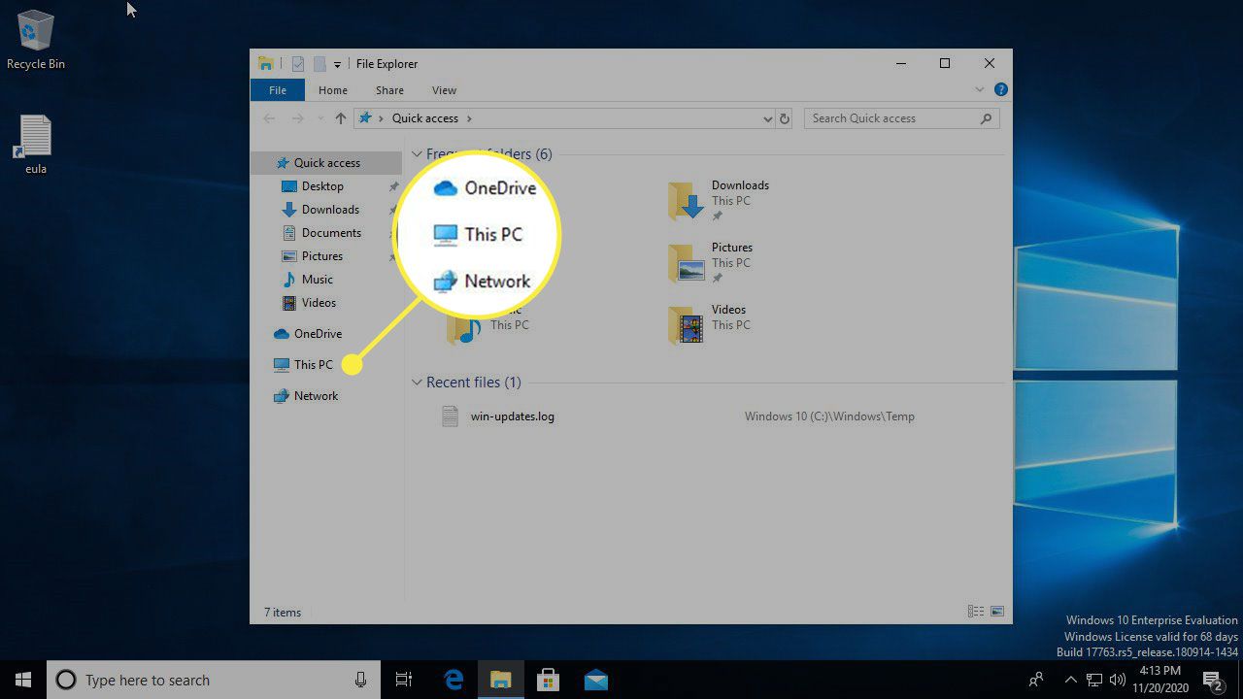The width and height of the screenshot is (1243, 699).
Task: Open Task View from taskbar
Action: (x=404, y=680)
